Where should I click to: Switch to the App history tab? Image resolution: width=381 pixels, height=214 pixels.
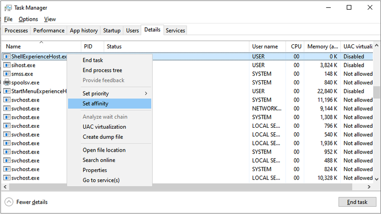pyautogui.click(x=84, y=30)
